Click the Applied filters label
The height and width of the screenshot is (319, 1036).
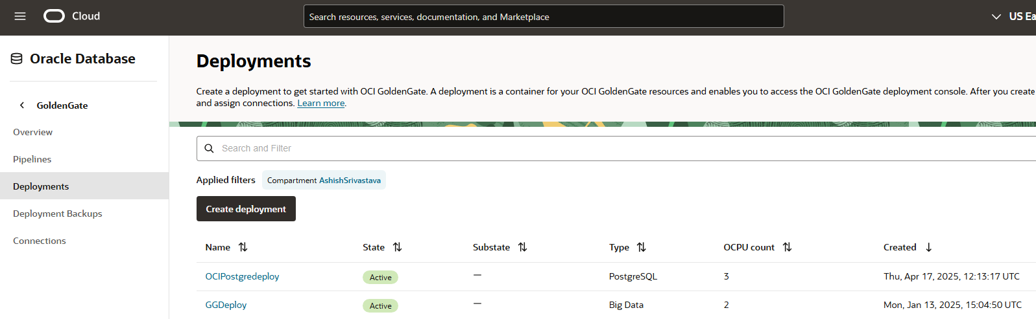click(x=226, y=180)
